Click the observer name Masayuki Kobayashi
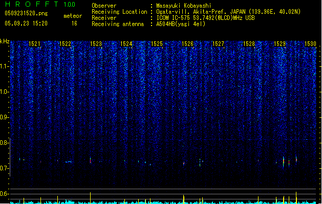The height and width of the screenshot is (204, 322). 184,6
